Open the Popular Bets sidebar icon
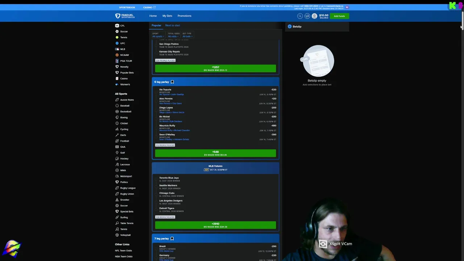Screen dimensions: 464x261 [x=117, y=72]
